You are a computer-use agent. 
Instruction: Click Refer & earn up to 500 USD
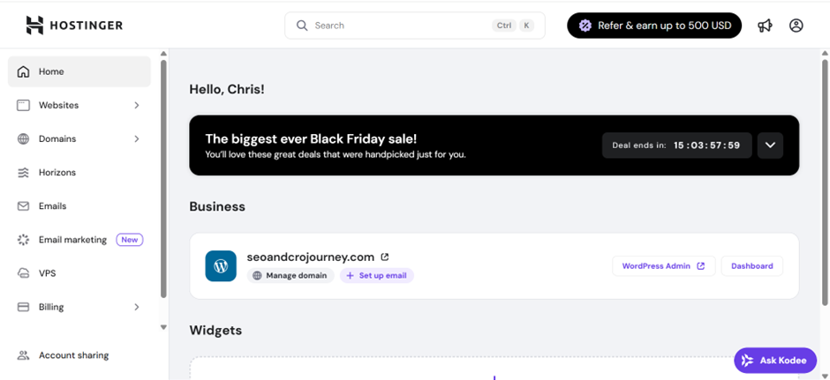654,26
